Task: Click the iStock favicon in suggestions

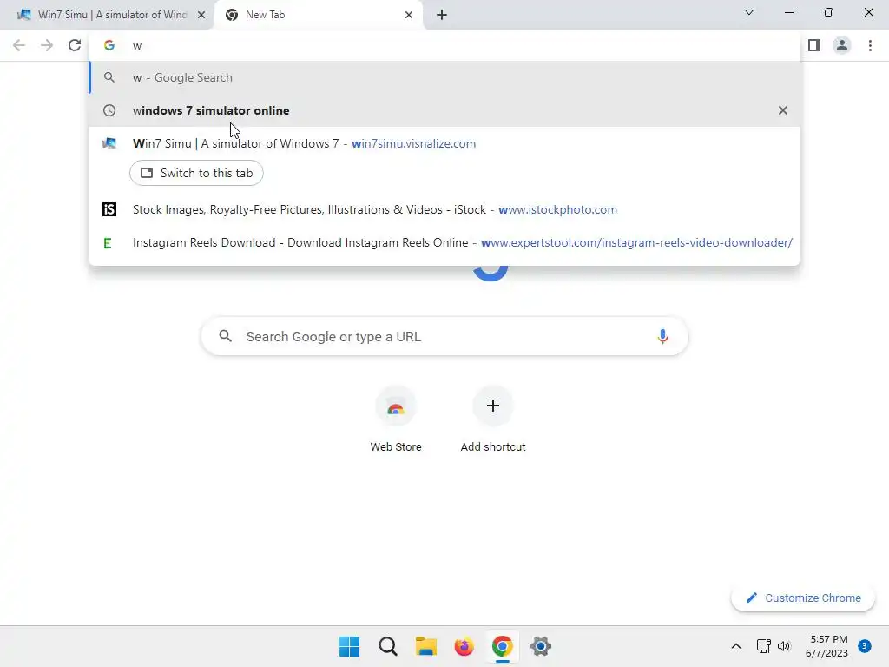Action: 109,210
